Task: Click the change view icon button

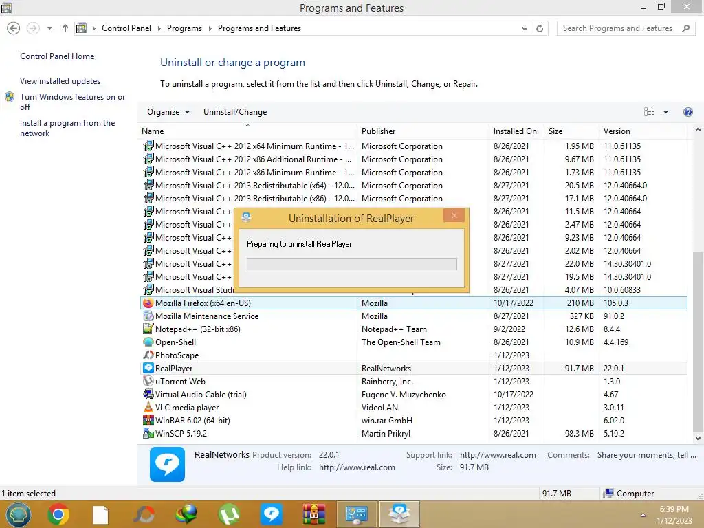Action: (x=649, y=112)
